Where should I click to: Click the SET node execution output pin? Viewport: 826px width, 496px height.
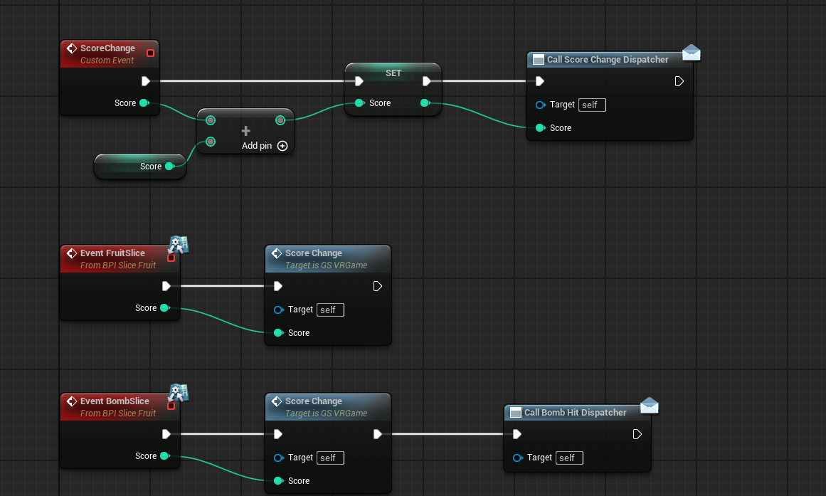pos(427,81)
